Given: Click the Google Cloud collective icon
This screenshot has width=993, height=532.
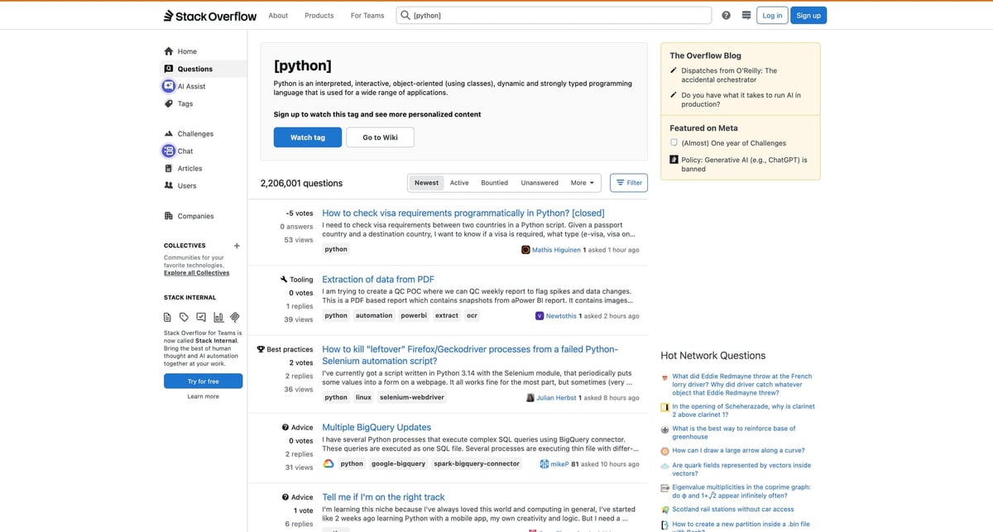Looking at the screenshot, I should click(x=329, y=463).
